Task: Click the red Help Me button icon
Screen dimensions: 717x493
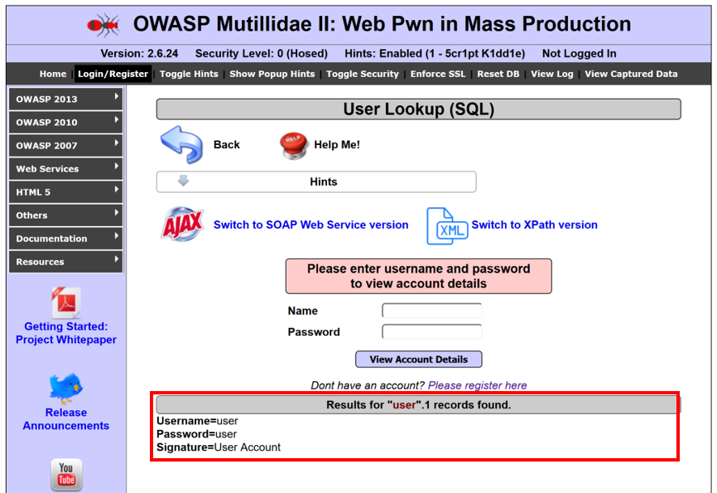Action: pyautogui.click(x=293, y=146)
